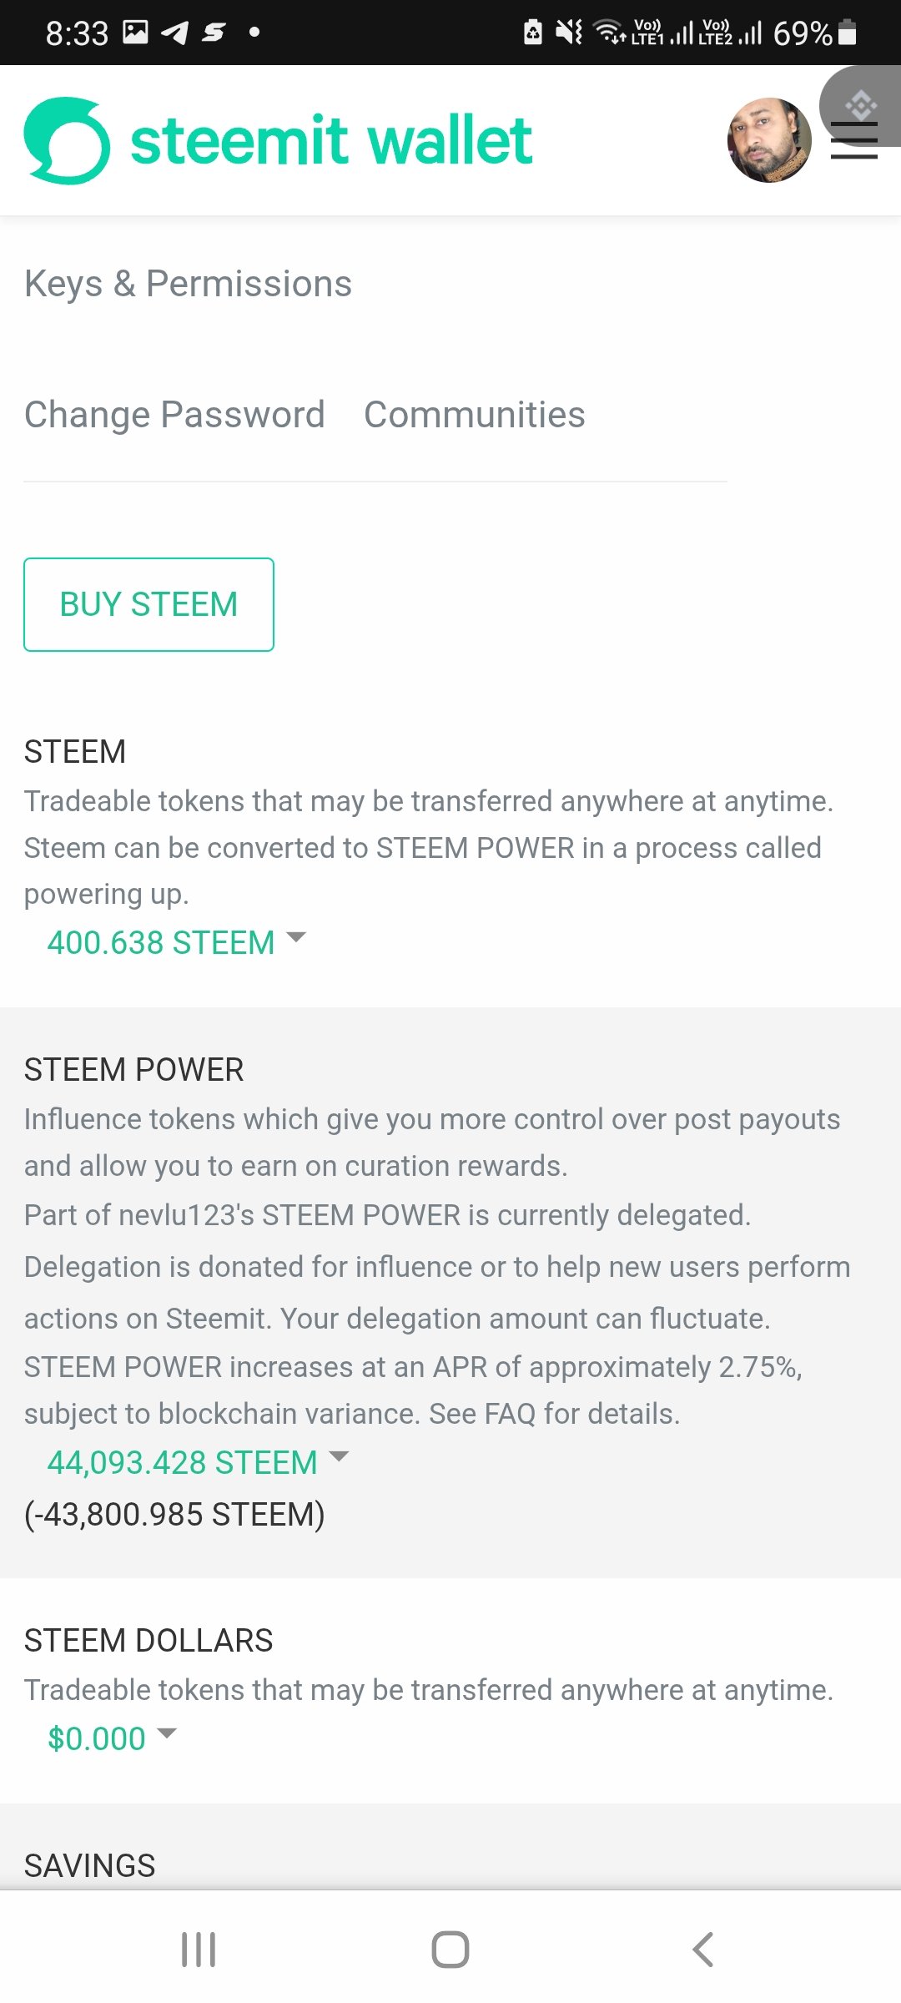Click the BUY STEEM button
Viewport: 901px width, 2003px height.
(148, 604)
